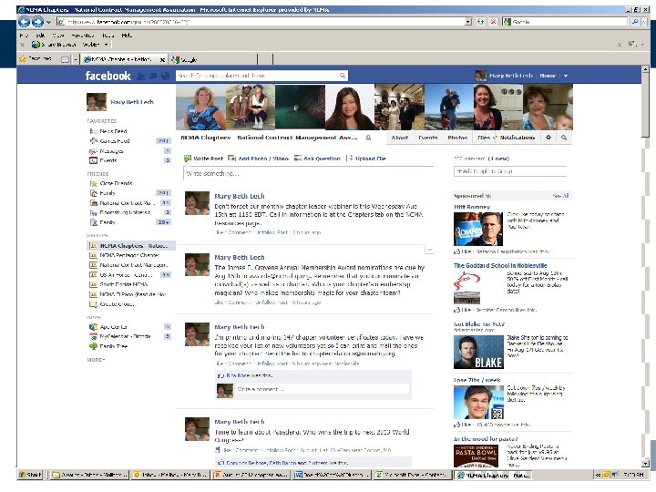The image size is (656, 492).
Task: Select Upload File
Action: 367,159
